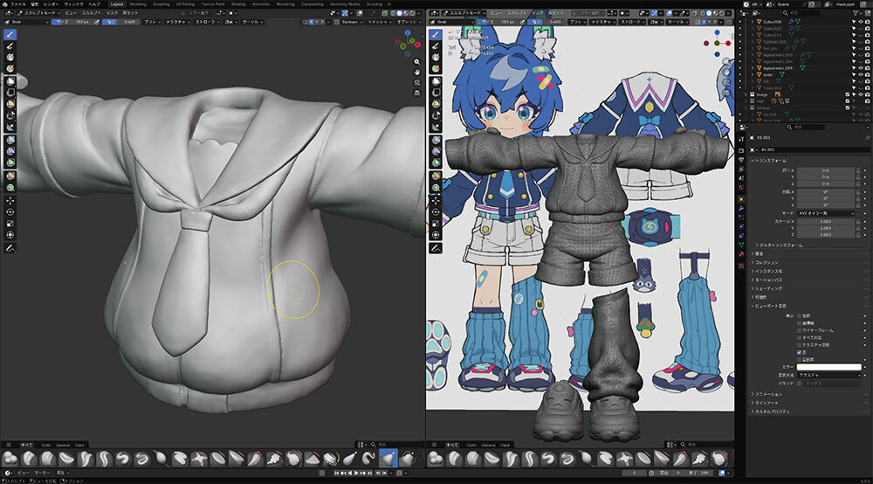Select the highlighted brush thumbnail in left shelf
Viewport: 873px width, 484px height.
tap(388, 458)
